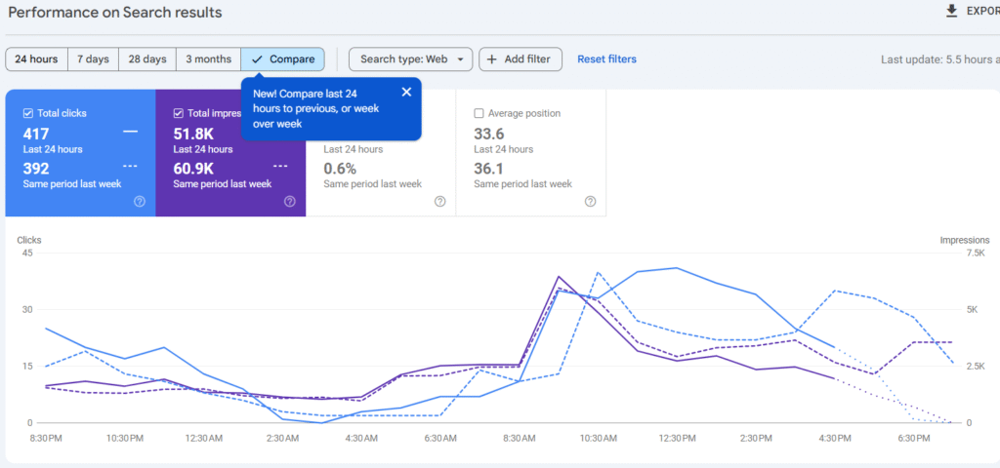Uncheck the Total clicks checkbox

pos(27,113)
